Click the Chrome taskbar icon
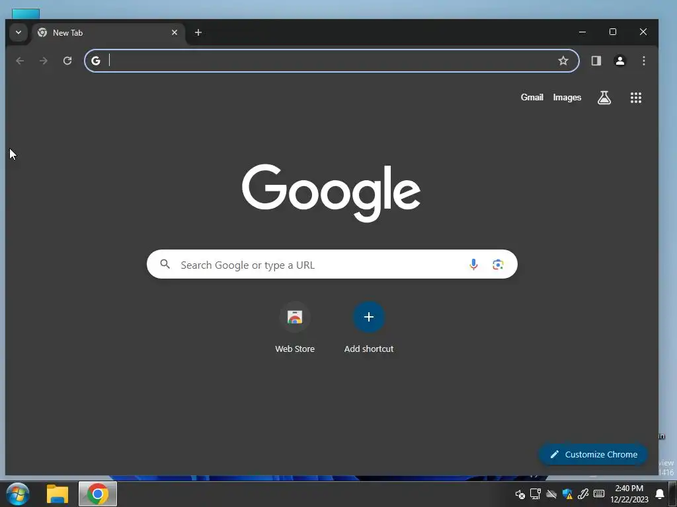This screenshot has width=677, height=507. coord(98,494)
